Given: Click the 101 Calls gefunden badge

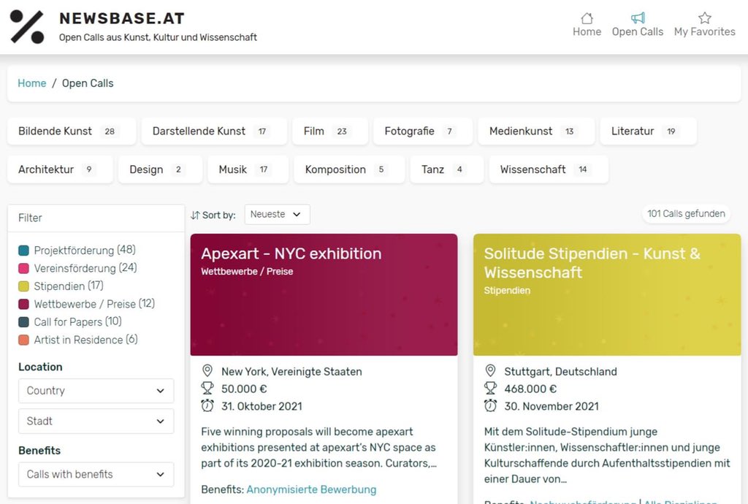Looking at the screenshot, I should [x=686, y=213].
